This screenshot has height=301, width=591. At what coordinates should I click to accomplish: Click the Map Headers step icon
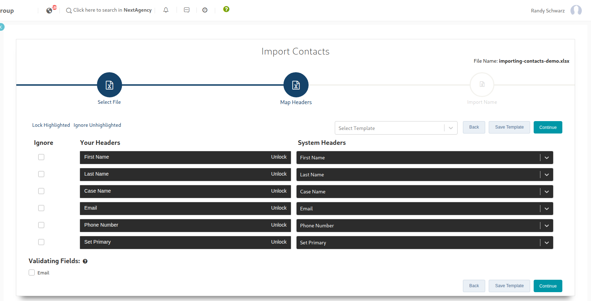[296, 85]
